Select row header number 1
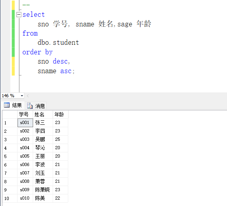227x206 pixels. (10, 123)
